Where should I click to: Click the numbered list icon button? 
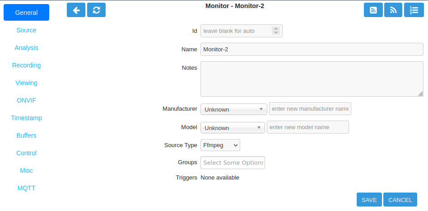[x=414, y=10]
